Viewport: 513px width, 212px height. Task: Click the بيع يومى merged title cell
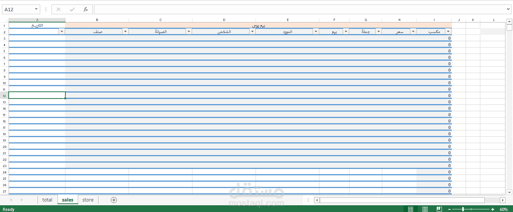point(258,25)
